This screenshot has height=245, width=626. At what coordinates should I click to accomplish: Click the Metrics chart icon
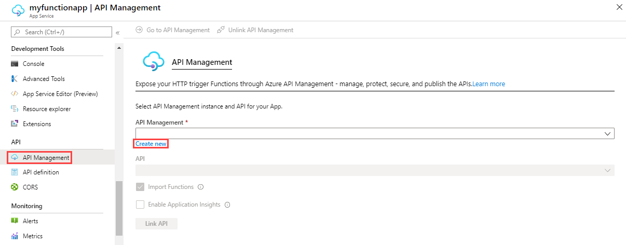(15, 236)
